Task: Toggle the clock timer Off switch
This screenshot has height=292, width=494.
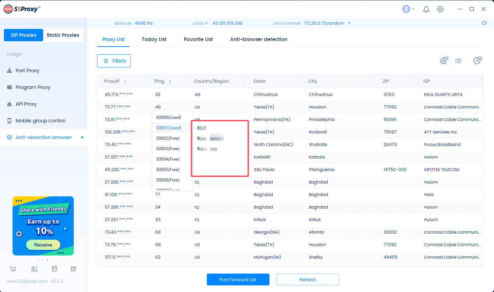Action: coord(477,61)
